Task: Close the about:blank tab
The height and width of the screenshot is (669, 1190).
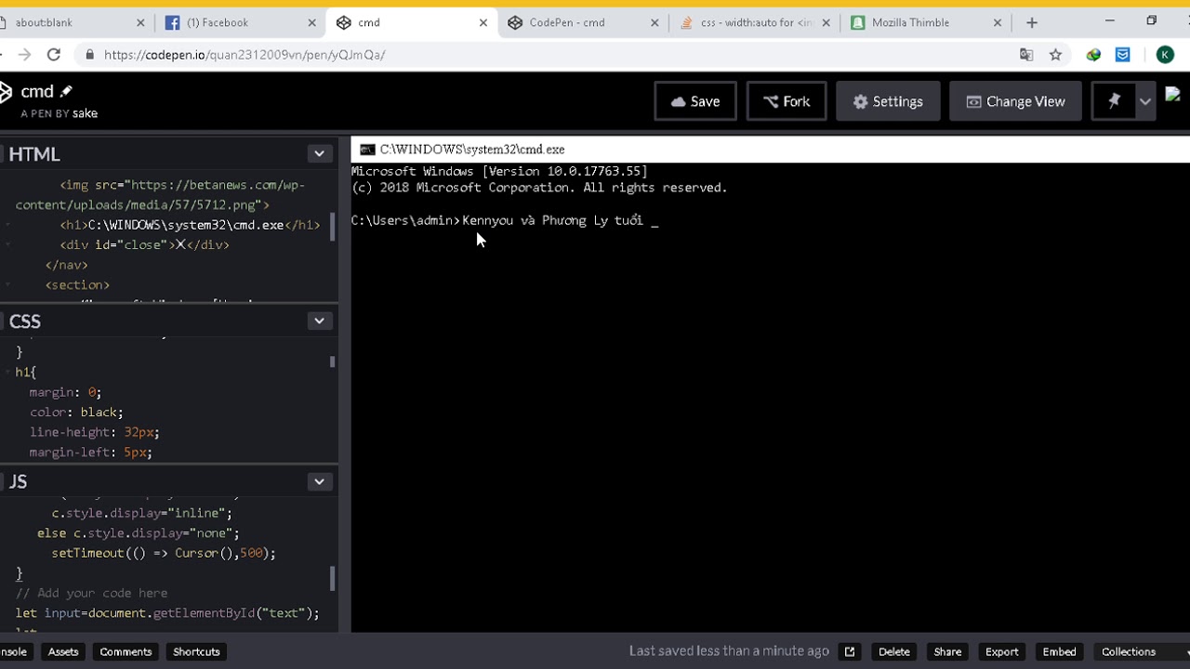Action: tap(141, 22)
